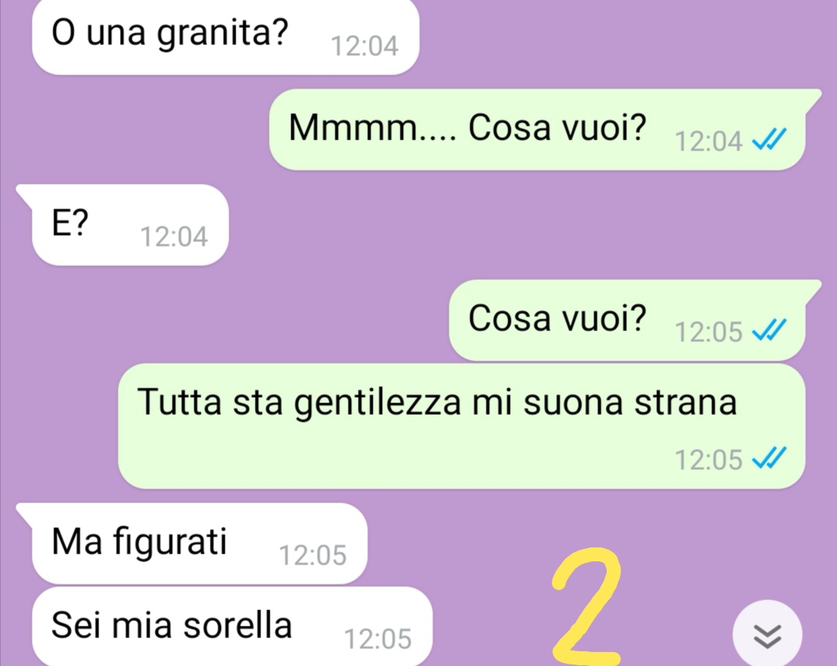This screenshot has height=666, width=837.
Task: Click the 12:05 timestamp on 'Sei mia sorella'
Action: pos(378,639)
